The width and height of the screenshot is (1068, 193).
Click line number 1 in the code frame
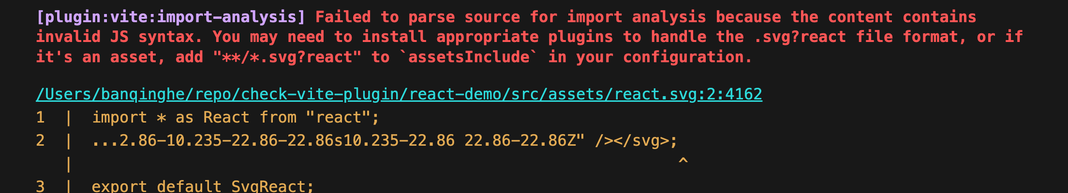click(41, 117)
